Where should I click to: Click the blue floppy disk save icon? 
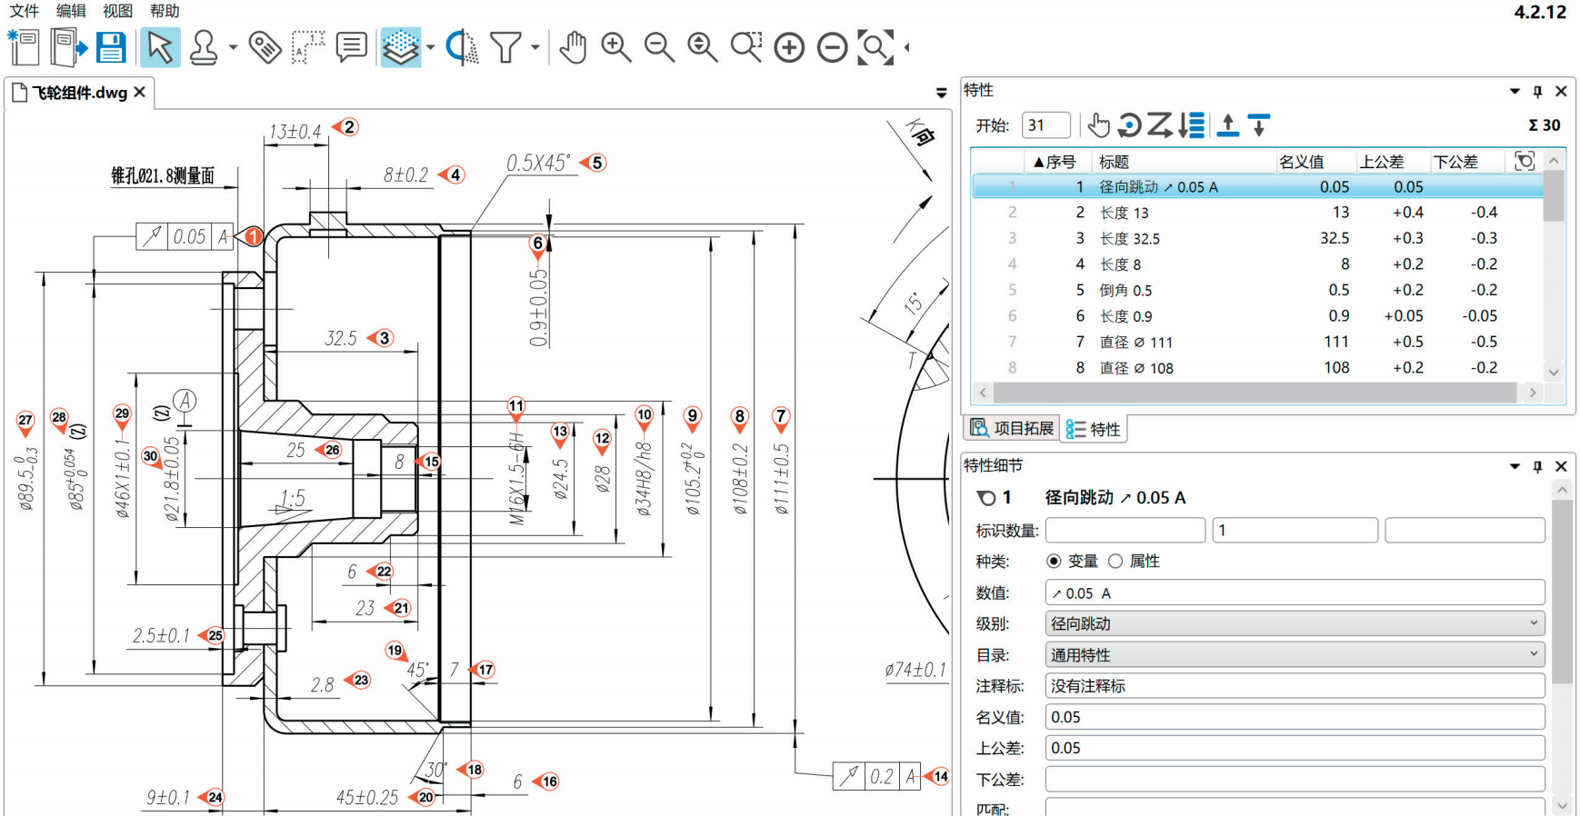[111, 47]
